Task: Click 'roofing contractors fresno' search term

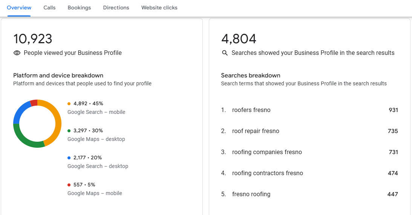Action: click(x=267, y=173)
